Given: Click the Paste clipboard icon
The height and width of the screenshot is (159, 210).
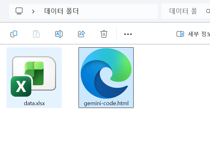Looking at the screenshot, I should (36, 34).
